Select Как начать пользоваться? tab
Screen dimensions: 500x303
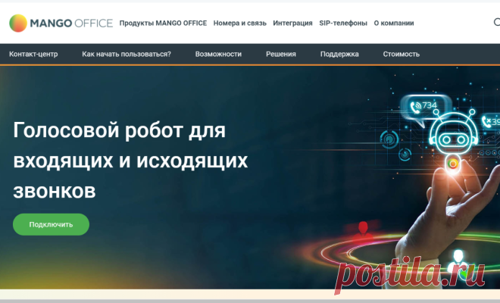127,54
